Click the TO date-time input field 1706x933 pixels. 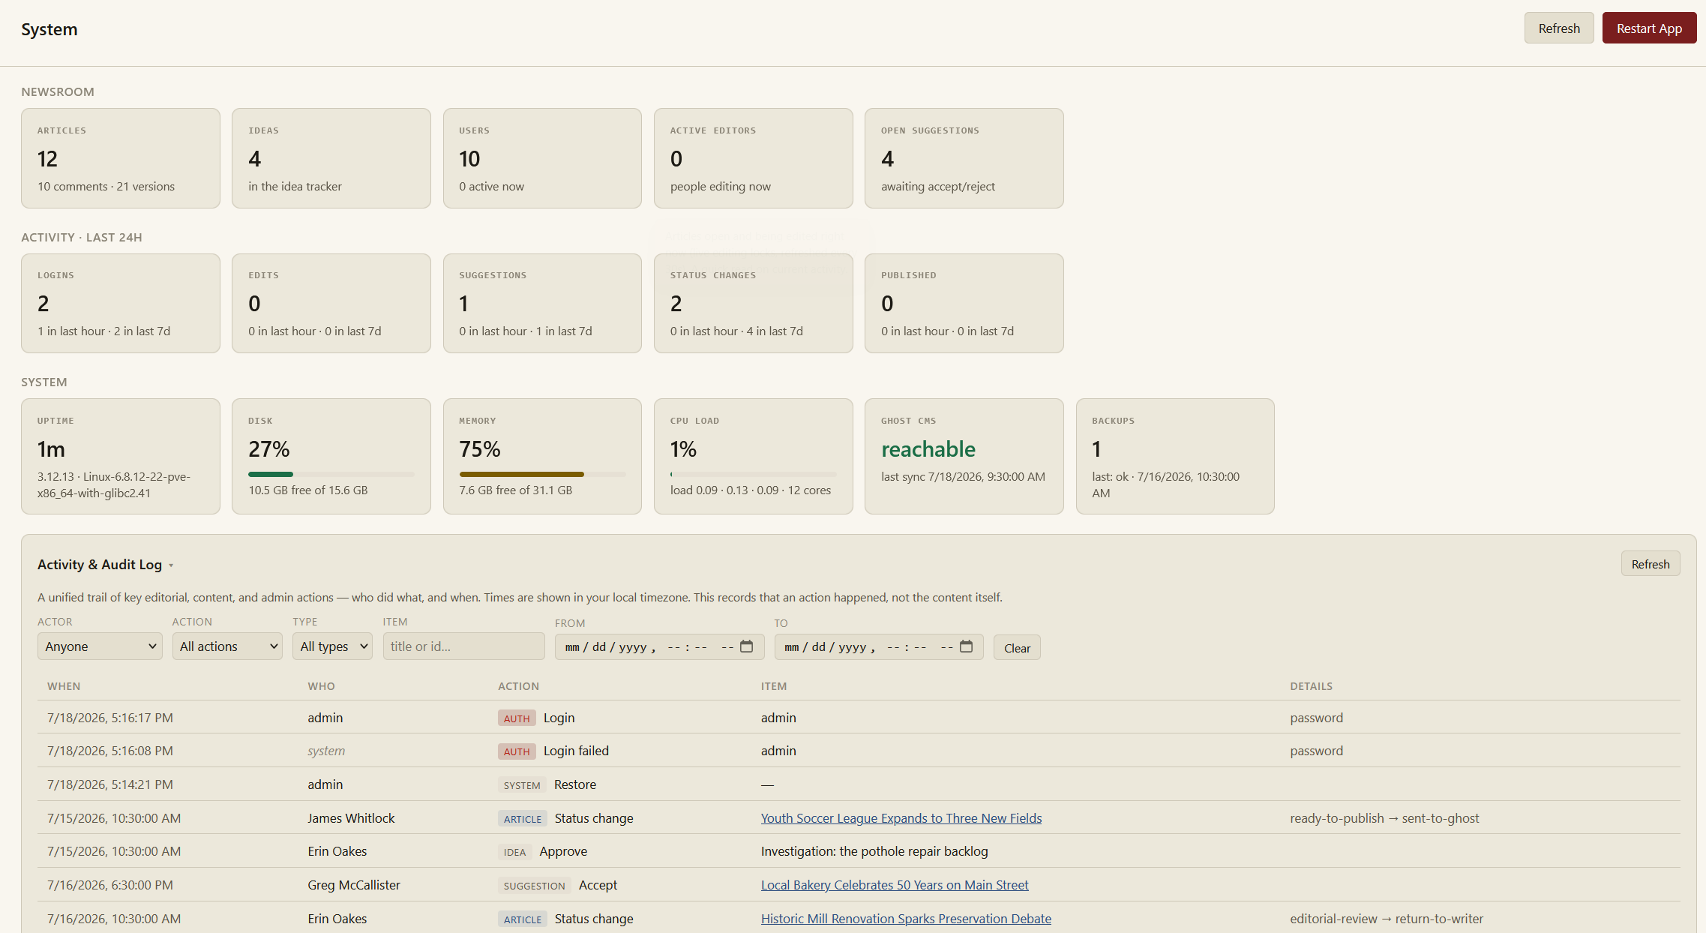879,646
